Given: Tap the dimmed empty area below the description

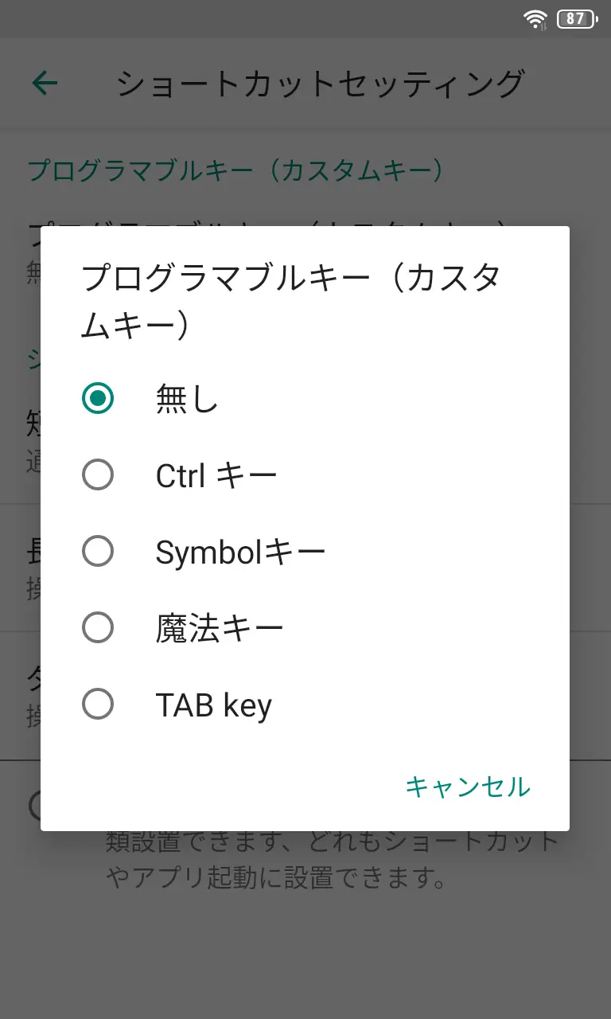Looking at the screenshot, I should tap(305, 955).
